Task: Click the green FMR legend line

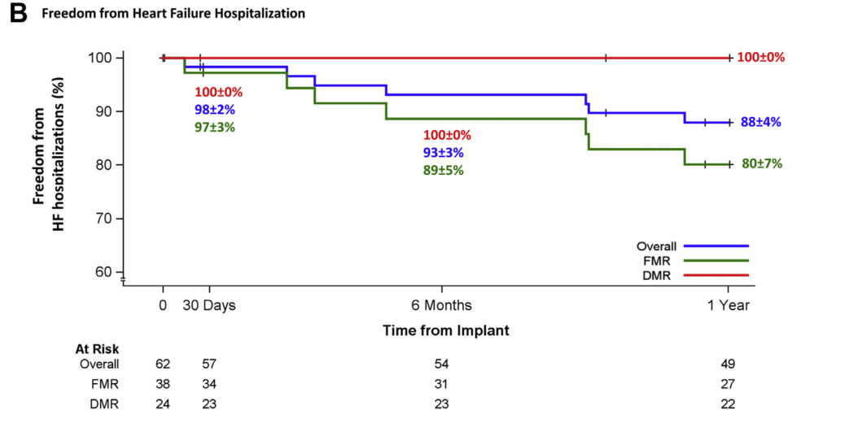Action: tap(715, 260)
